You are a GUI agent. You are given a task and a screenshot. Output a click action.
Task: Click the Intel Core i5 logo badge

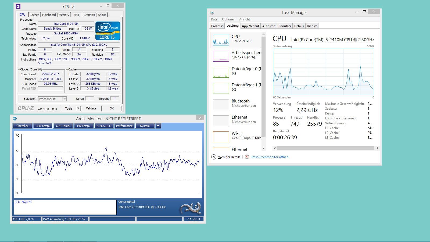[x=108, y=31]
